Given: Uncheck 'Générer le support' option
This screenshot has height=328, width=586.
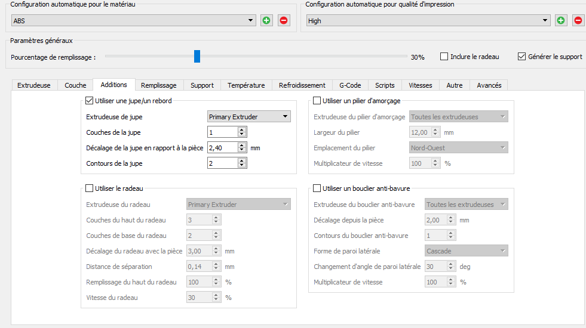Looking at the screenshot, I should tap(521, 57).
